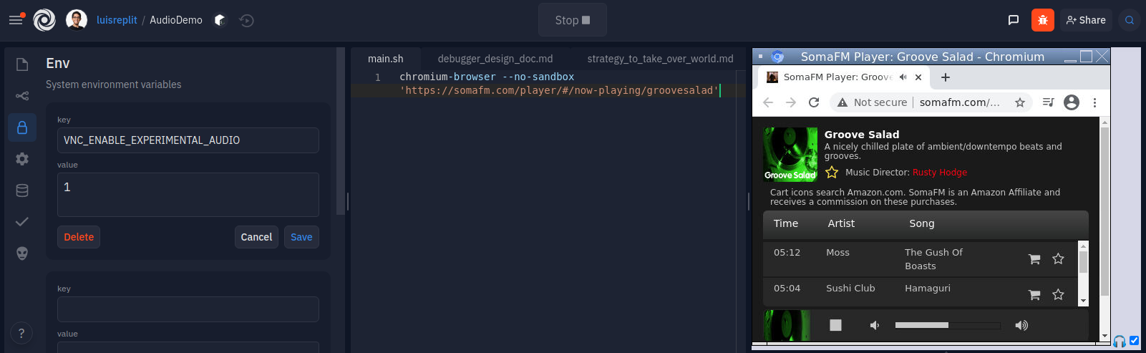Click the headphones audio icon
This screenshot has height=353, width=1146.
[x=1120, y=342]
